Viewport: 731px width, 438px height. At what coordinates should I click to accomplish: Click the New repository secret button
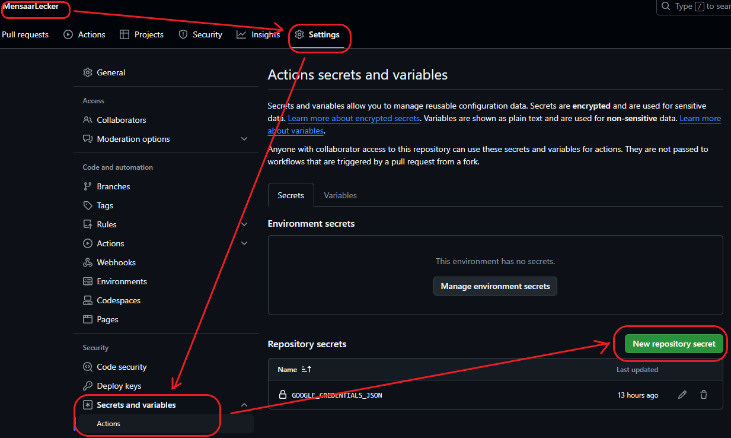point(674,344)
